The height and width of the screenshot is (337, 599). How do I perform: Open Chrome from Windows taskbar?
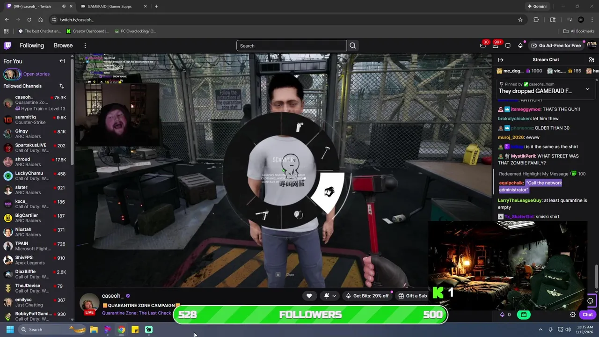pyautogui.click(x=121, y=330)
